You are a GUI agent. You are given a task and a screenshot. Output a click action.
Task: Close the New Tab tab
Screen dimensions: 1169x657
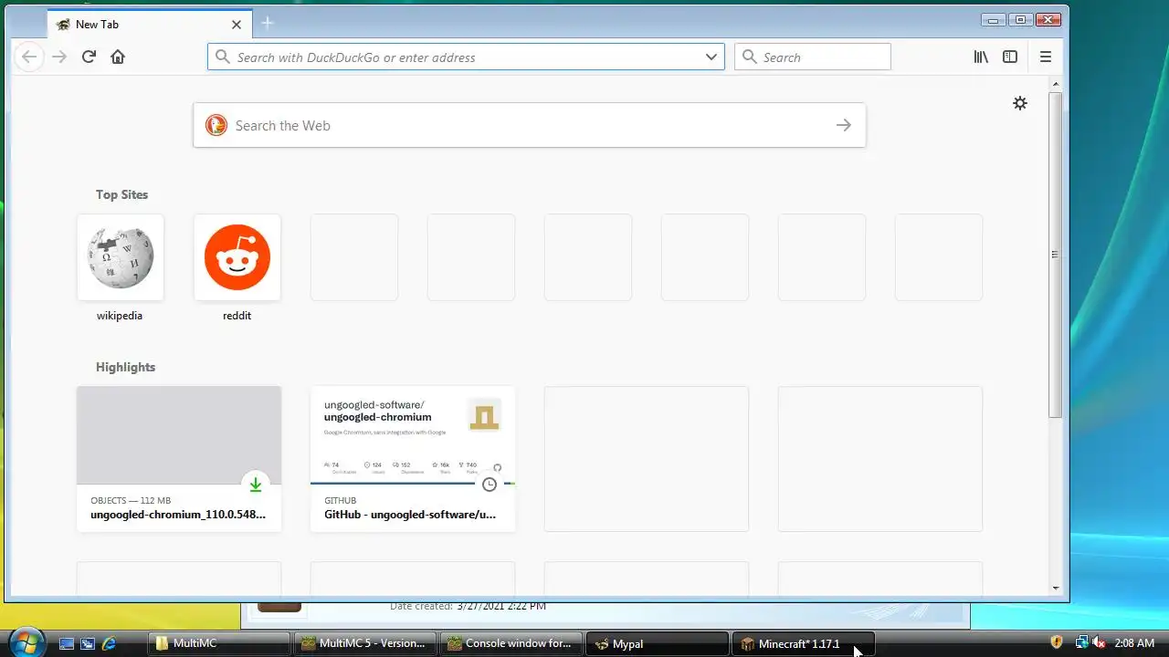(x=237, y=25)
